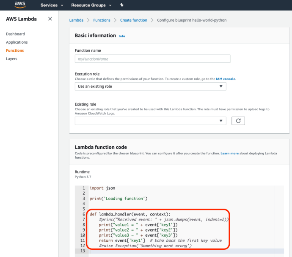Open the IAM console link
The height and width of the screenshot is (257, 292).
226,79
